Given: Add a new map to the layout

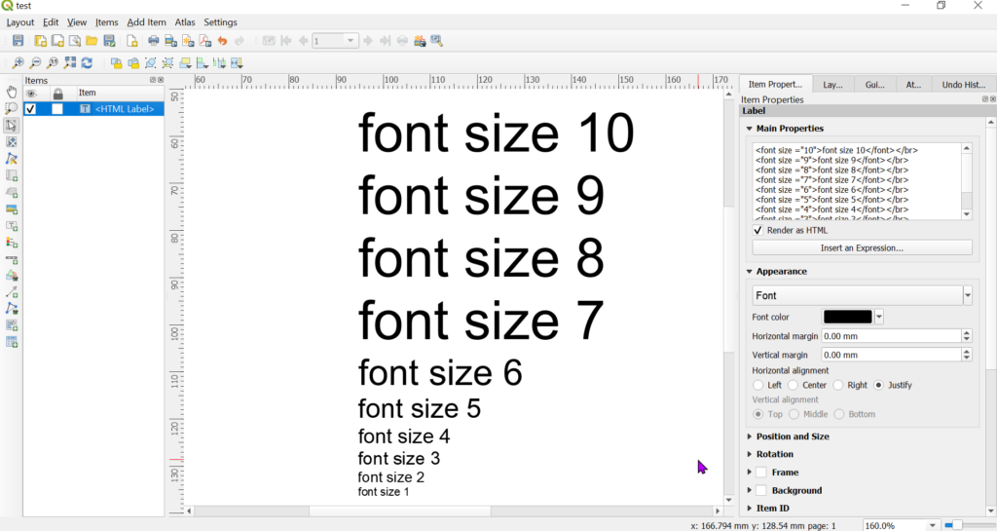Looking at the screenshot, I should pyautogui.click(x=11, y=175).
